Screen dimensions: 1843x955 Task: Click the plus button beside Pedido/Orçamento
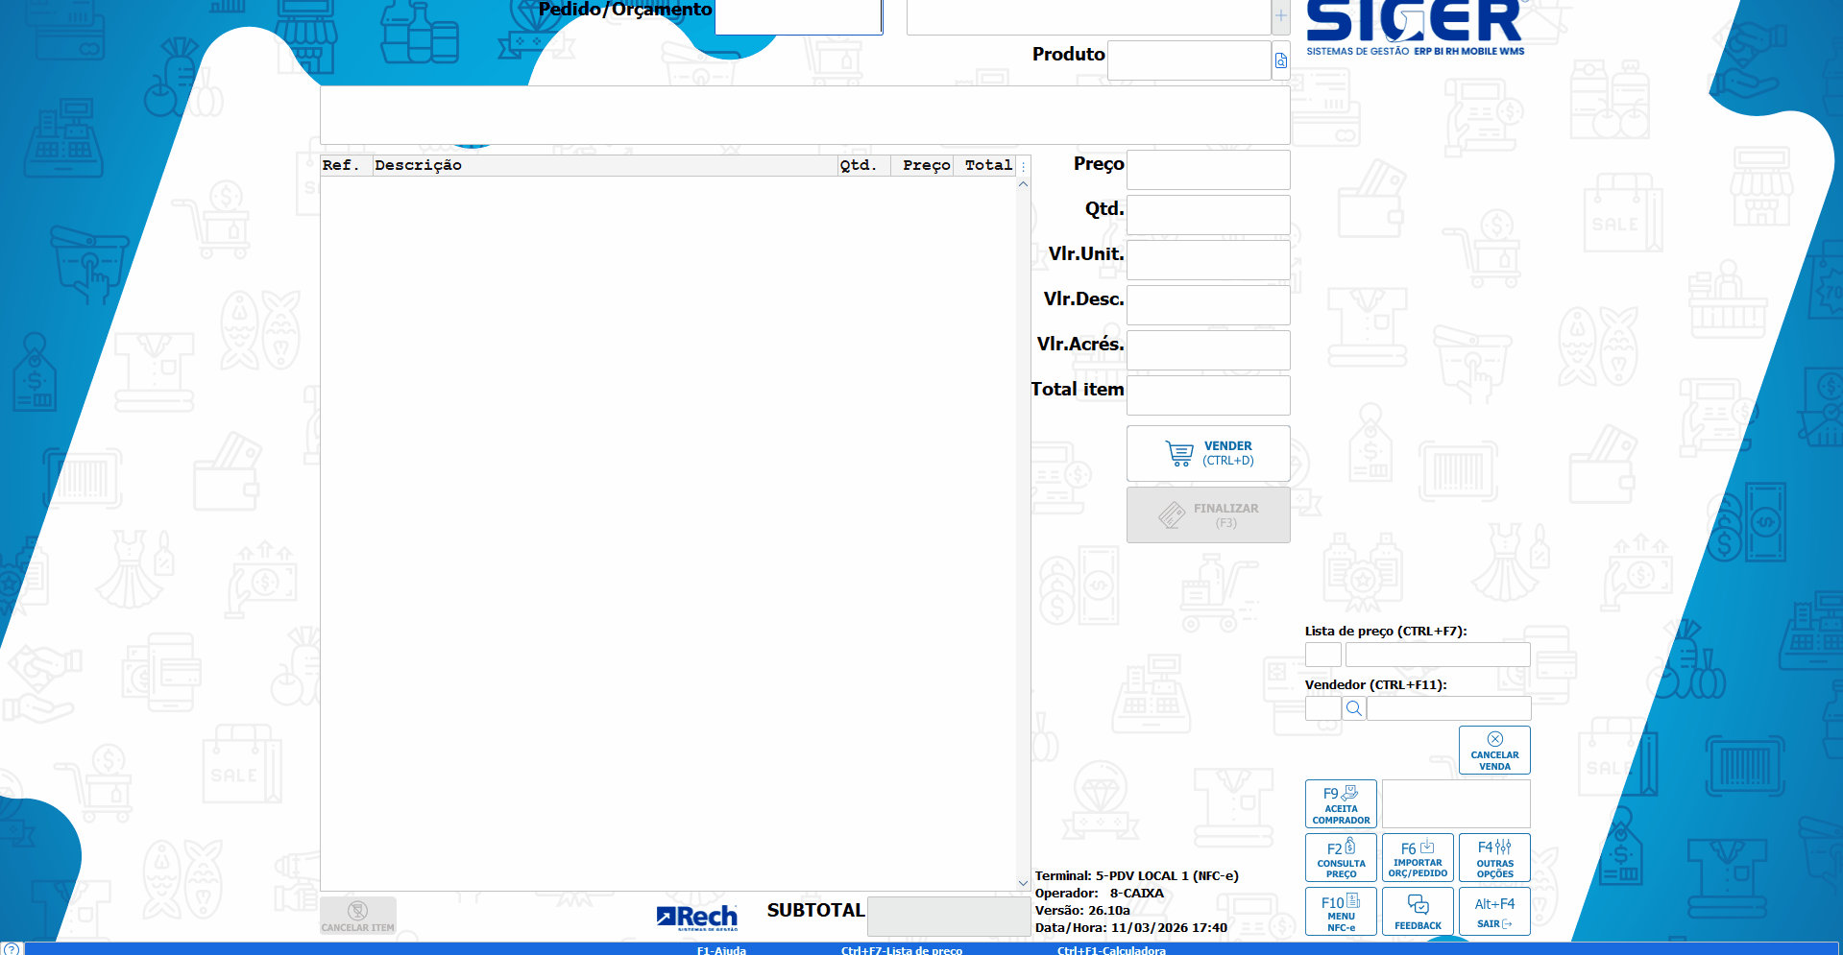click(1281, 15)
